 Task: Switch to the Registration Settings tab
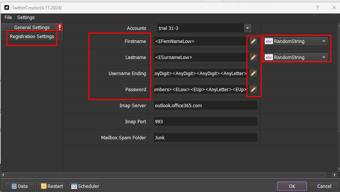32,36
